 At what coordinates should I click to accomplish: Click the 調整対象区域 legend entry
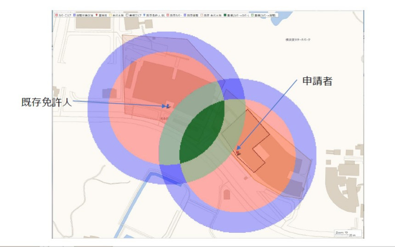(83, 15)
